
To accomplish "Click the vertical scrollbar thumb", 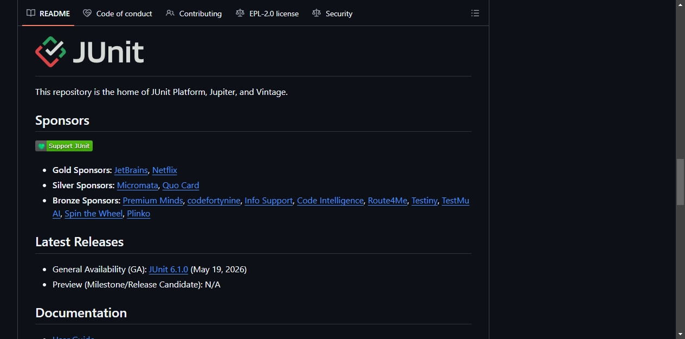I will click(x=680, y=182).
